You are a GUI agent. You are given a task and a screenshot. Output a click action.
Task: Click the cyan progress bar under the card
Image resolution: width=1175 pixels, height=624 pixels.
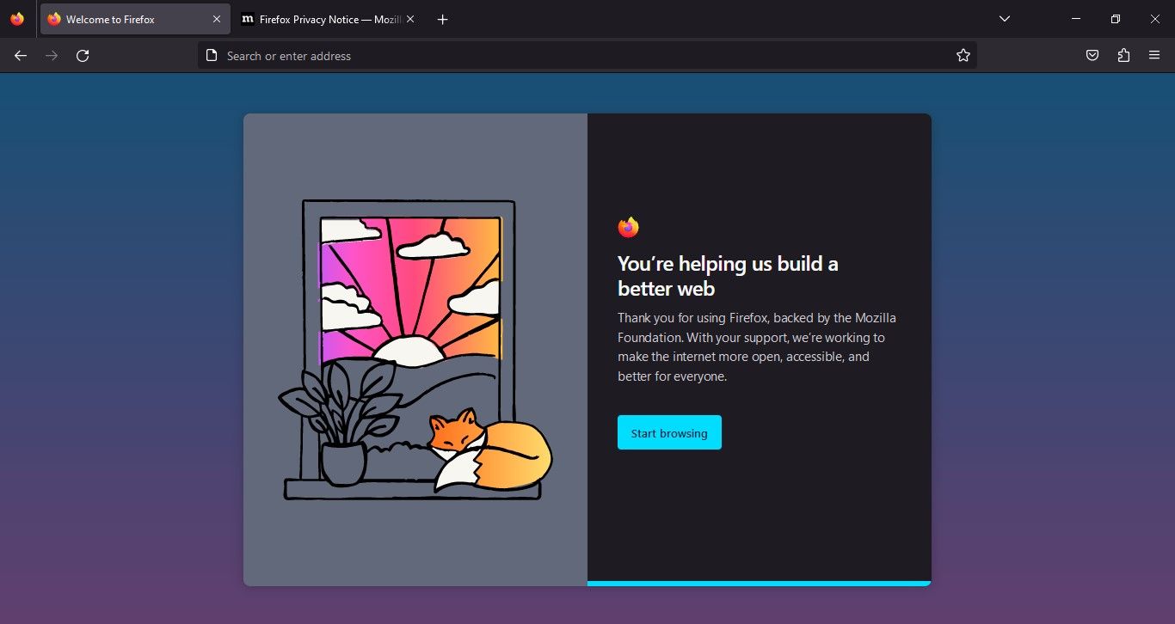click(x=759, y=584)
